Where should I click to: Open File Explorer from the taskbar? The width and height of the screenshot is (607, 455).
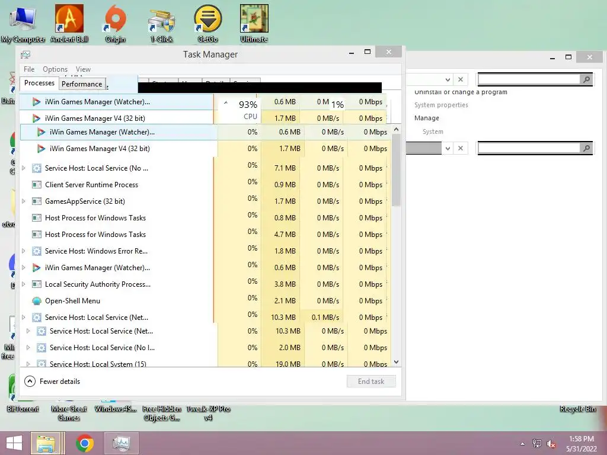click(x=46, y=443)
